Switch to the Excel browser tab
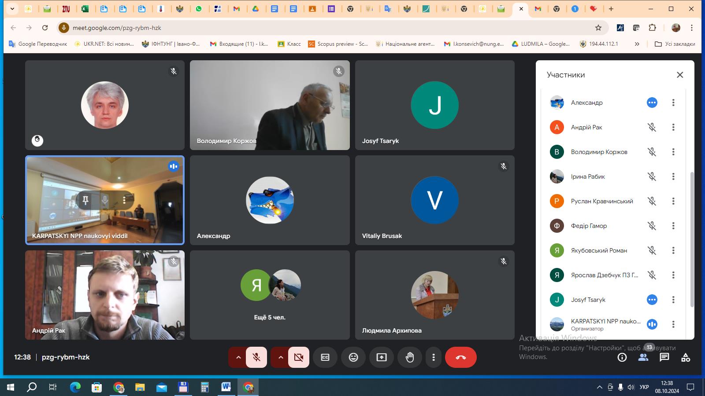Screen dimensions: 705x396 coord(85,9)
